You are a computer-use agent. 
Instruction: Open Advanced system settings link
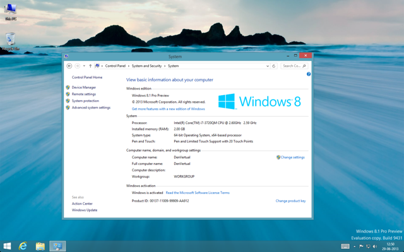pos(91,108)
